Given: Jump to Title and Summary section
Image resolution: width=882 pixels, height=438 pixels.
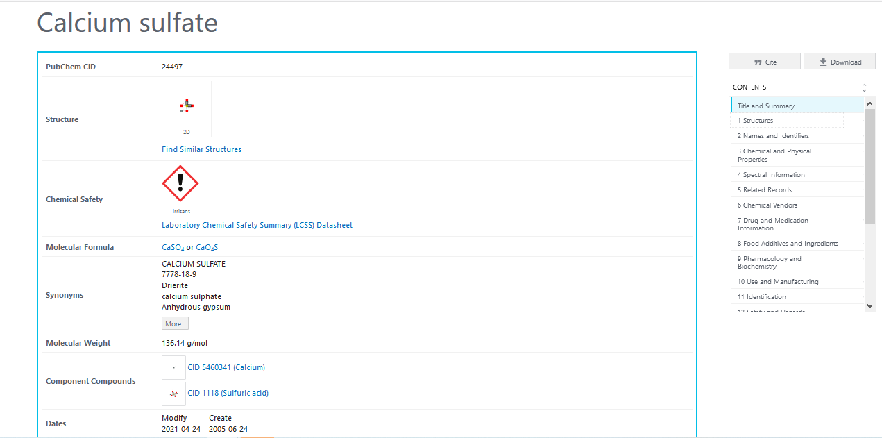Looking at the screenshot, I should 766,106.
